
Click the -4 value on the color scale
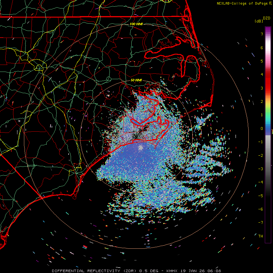coord(261,182)
